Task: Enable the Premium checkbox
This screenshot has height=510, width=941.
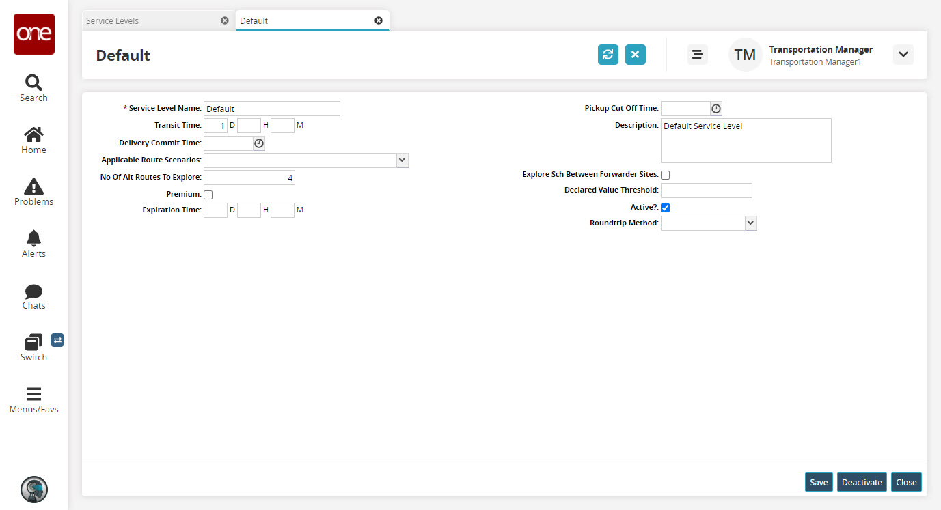Action: (208, 195)
